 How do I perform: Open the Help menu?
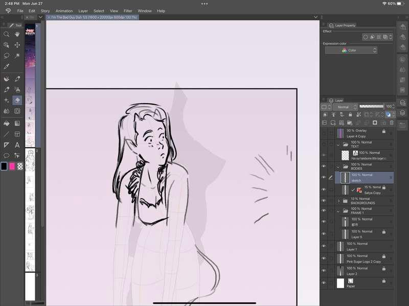pos(161,11)
